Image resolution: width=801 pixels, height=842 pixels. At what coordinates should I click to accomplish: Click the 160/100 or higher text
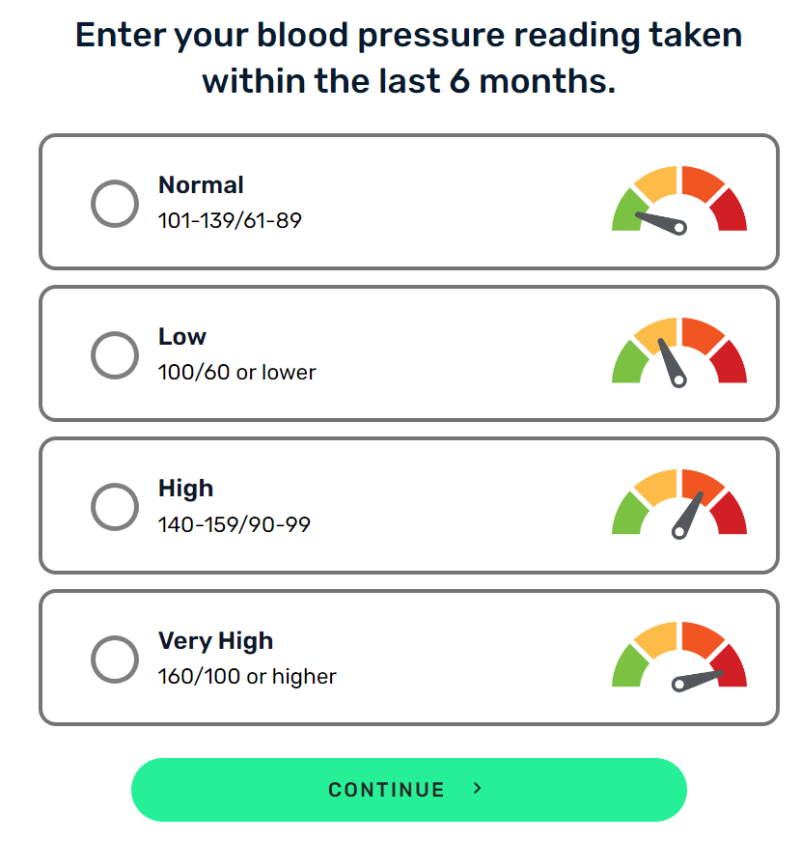(x=247, y=677)
